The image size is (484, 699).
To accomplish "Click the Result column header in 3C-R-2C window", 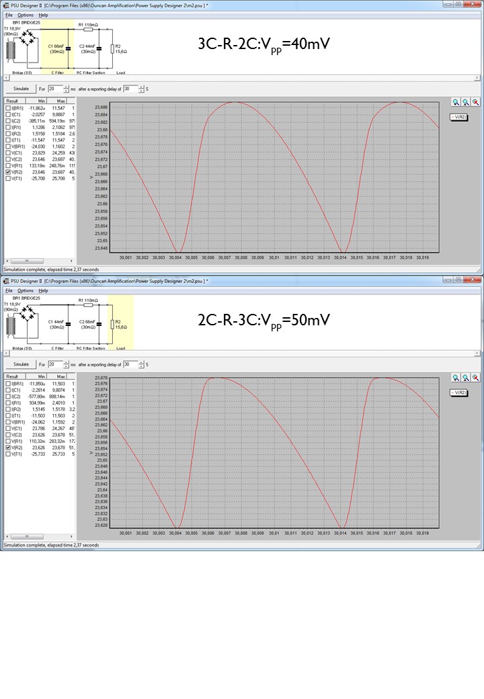I will [x=15, y=101].
